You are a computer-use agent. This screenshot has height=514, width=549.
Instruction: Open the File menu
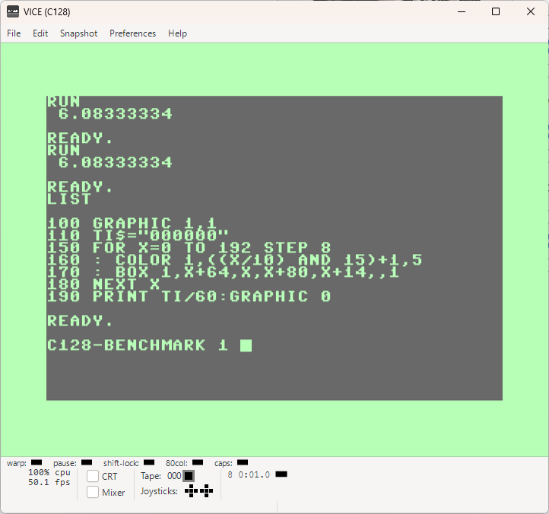pos(14,33)
